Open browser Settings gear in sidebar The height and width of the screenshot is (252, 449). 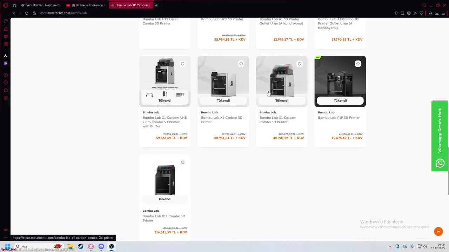(6, 98)
